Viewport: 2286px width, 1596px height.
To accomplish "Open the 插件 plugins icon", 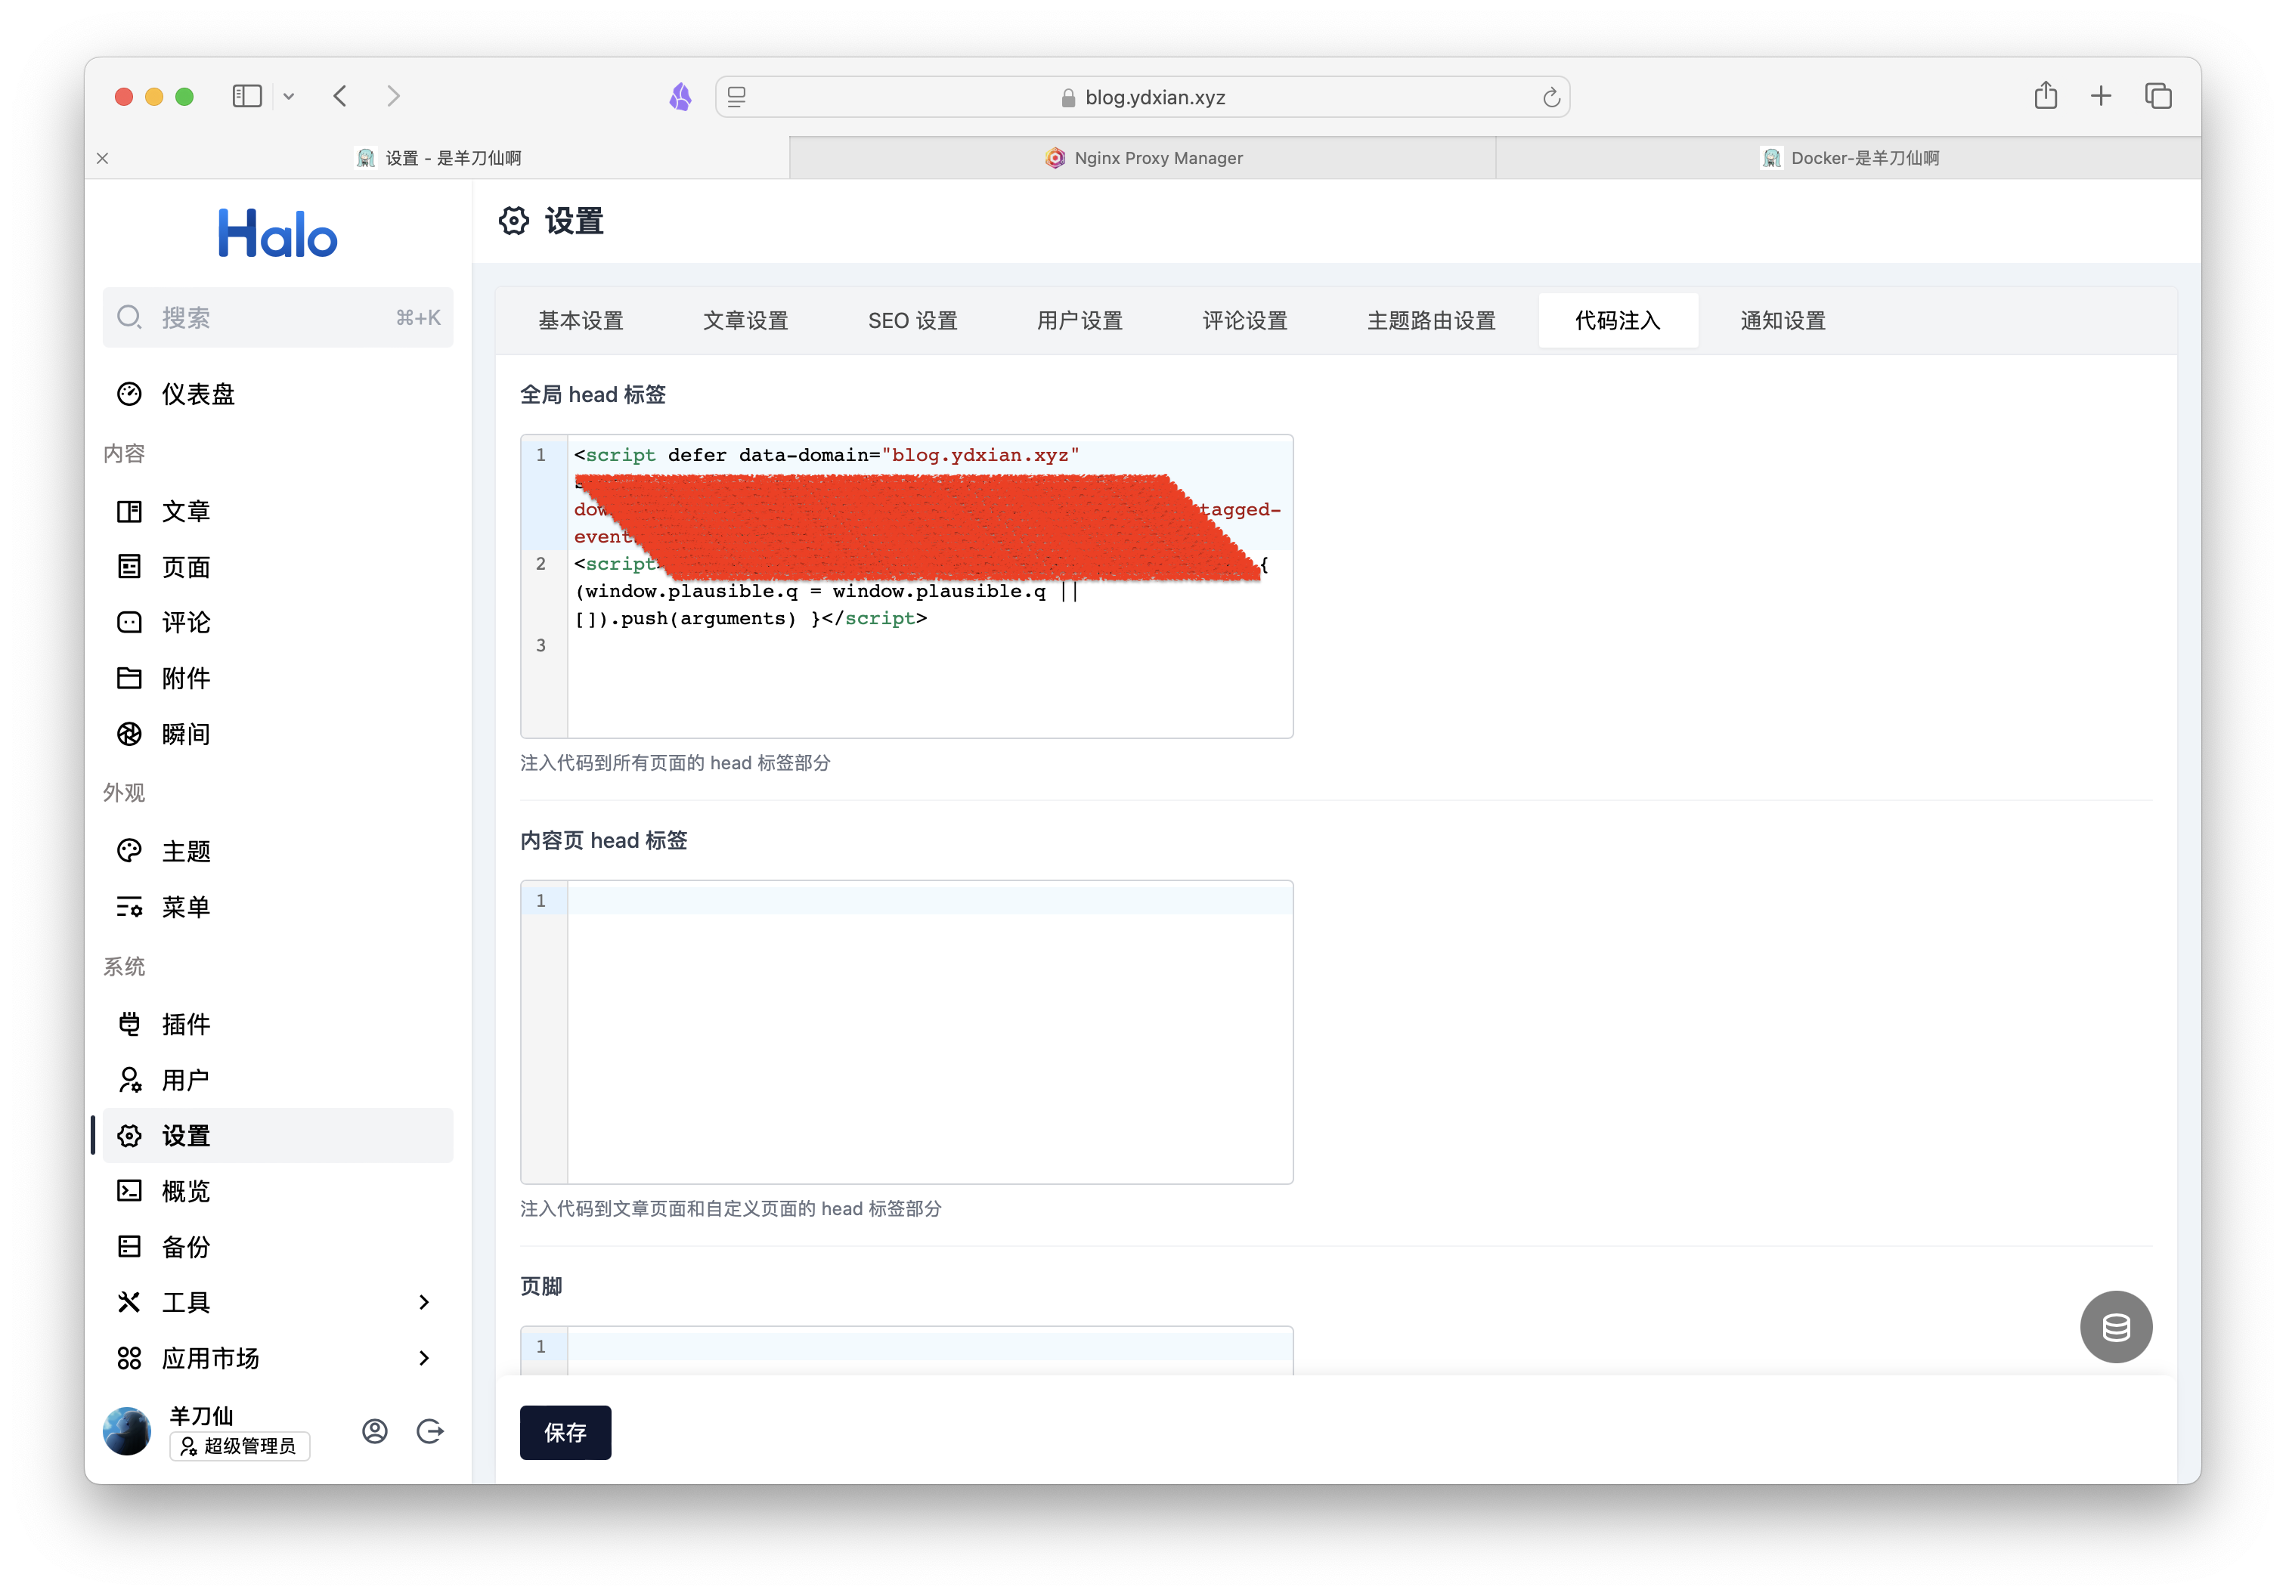I will point(129,1024).
